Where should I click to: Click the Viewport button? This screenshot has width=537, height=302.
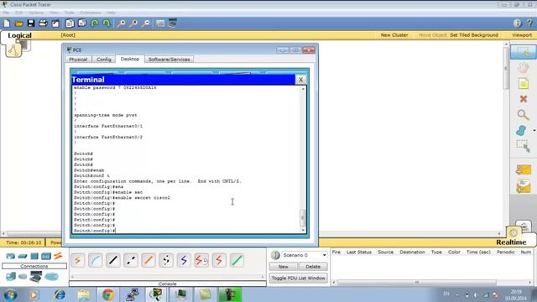tap(522, 35)
